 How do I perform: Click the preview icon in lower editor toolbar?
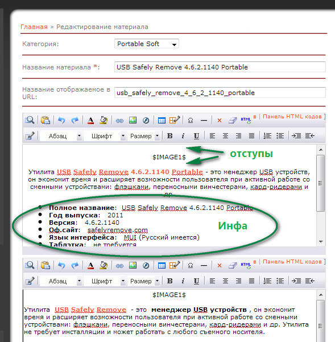pyautogui.click(x=30, y=265)
